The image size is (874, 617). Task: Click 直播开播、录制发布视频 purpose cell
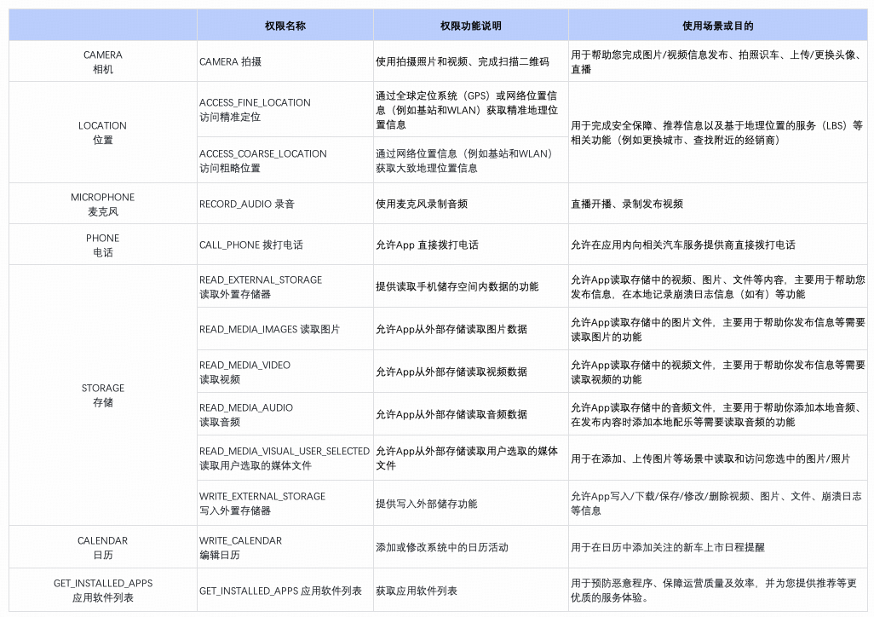(x=717, y=205)
